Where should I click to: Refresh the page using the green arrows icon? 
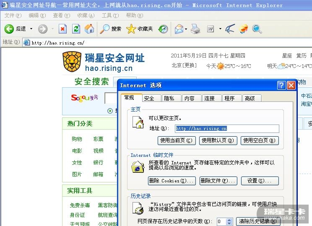(x=76, y=29)
